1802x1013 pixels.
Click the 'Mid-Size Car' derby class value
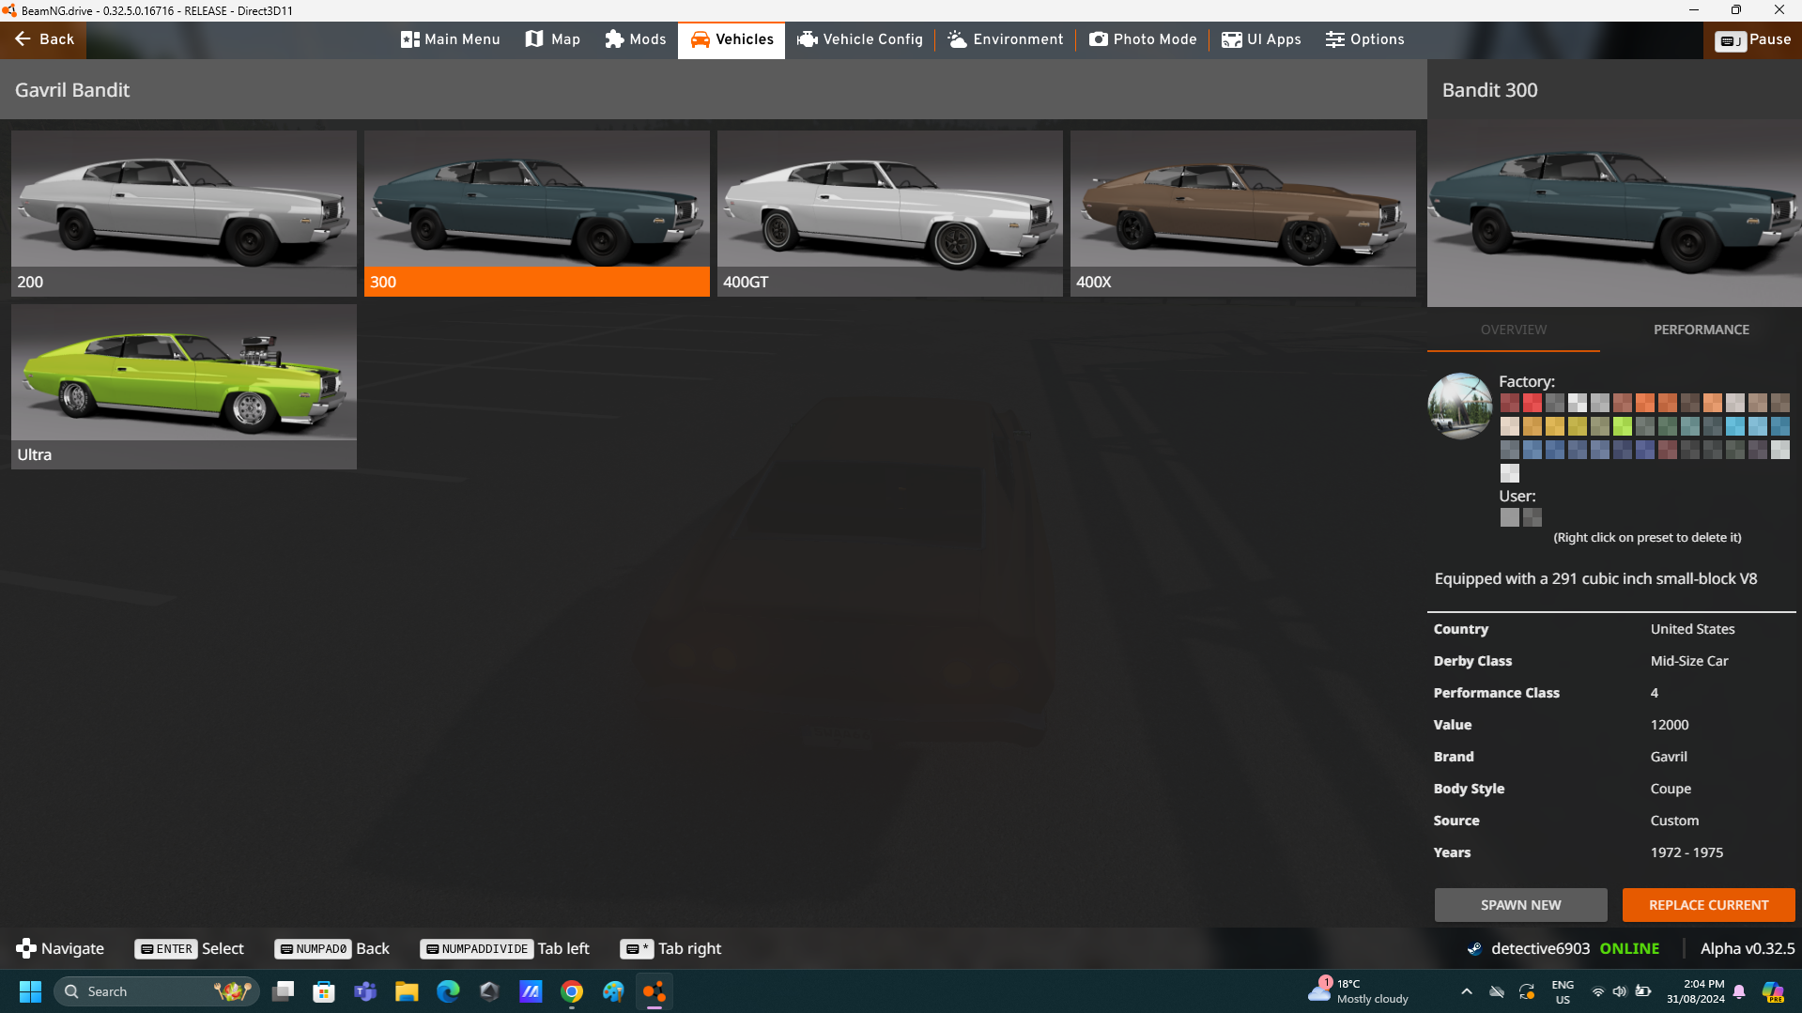1689,661
